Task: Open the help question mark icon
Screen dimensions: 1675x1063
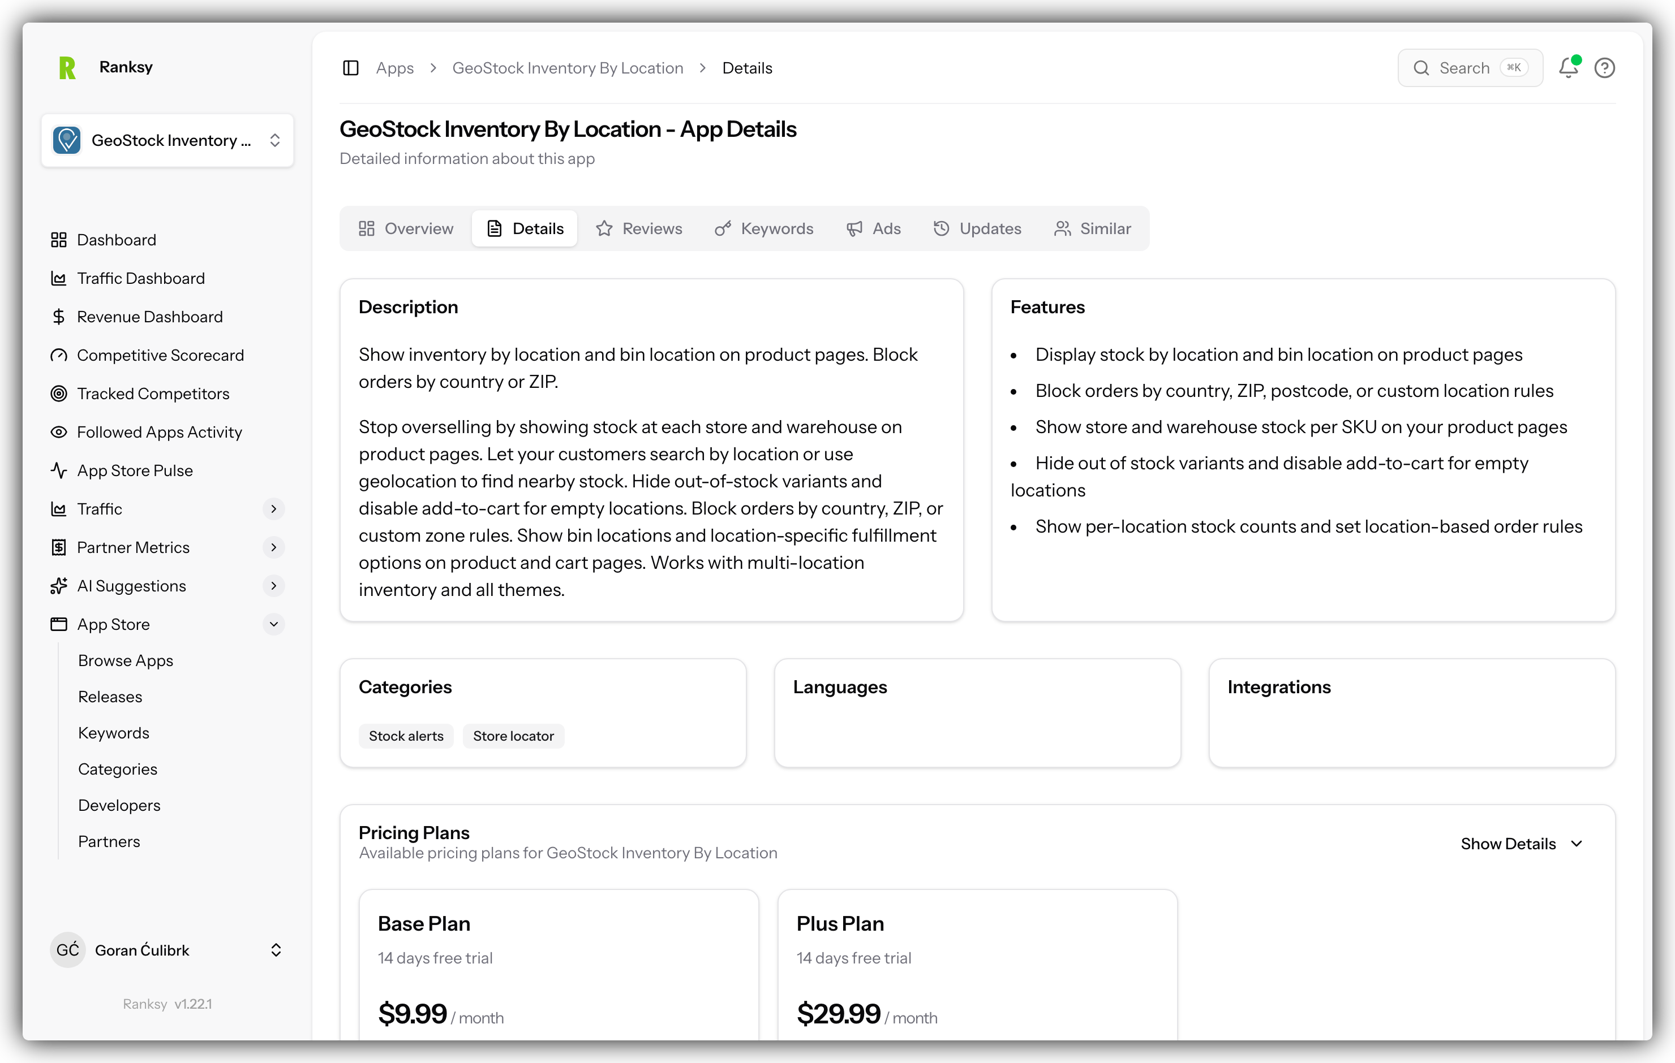Action: click(1605, 67)
